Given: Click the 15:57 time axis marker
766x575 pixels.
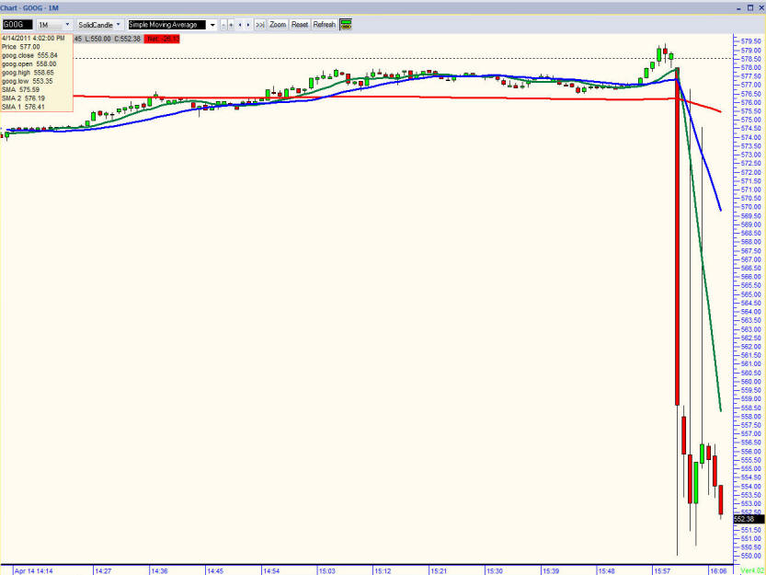Looking at the screenshot, I should (x=661, y=570).
